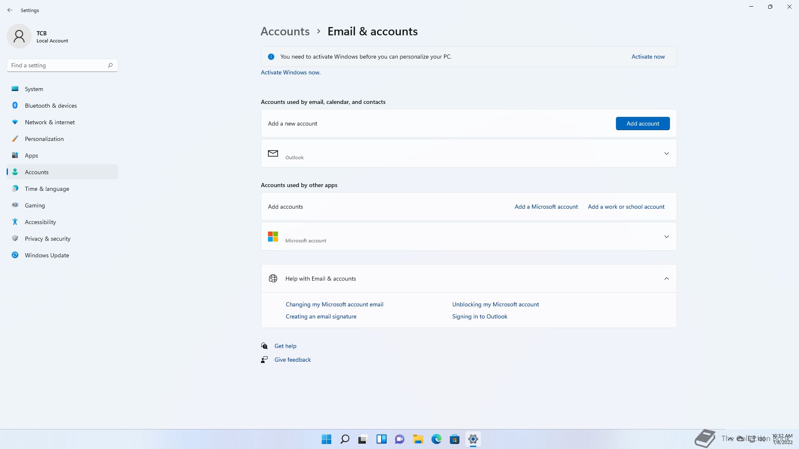Click the Local Account profile name TCB
The height and width of the screenshot is (449, 799).
coord(42,33)
